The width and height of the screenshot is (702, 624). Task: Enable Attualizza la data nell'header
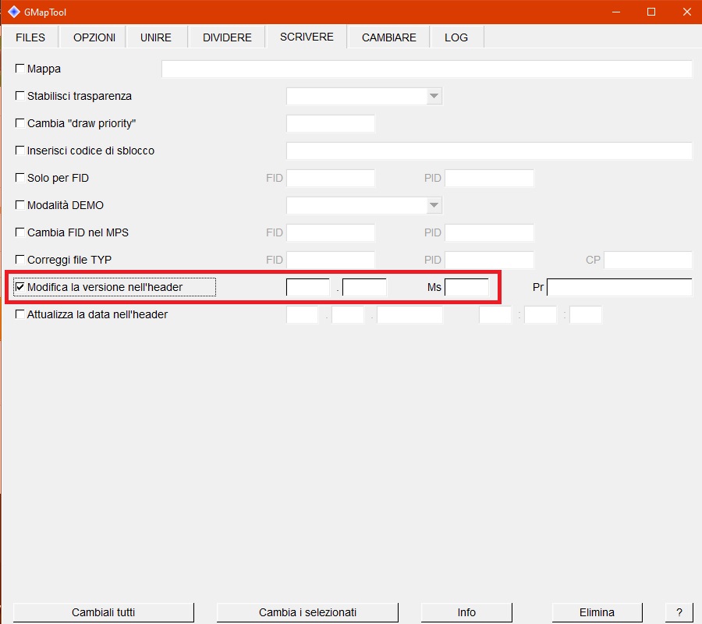tap(19, 314)
